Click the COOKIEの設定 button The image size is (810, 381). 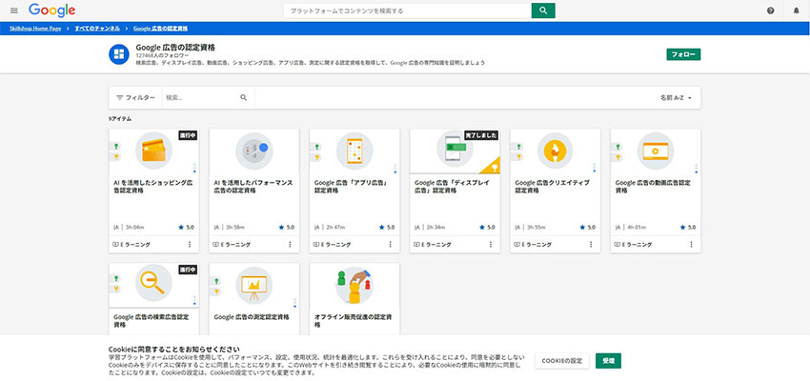click(561, 361)
